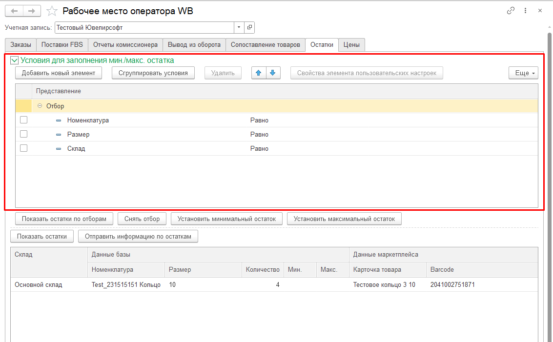Open the Учетная запись dropdown arrow
The image size is (553, 342).
[x=239, y=27]
